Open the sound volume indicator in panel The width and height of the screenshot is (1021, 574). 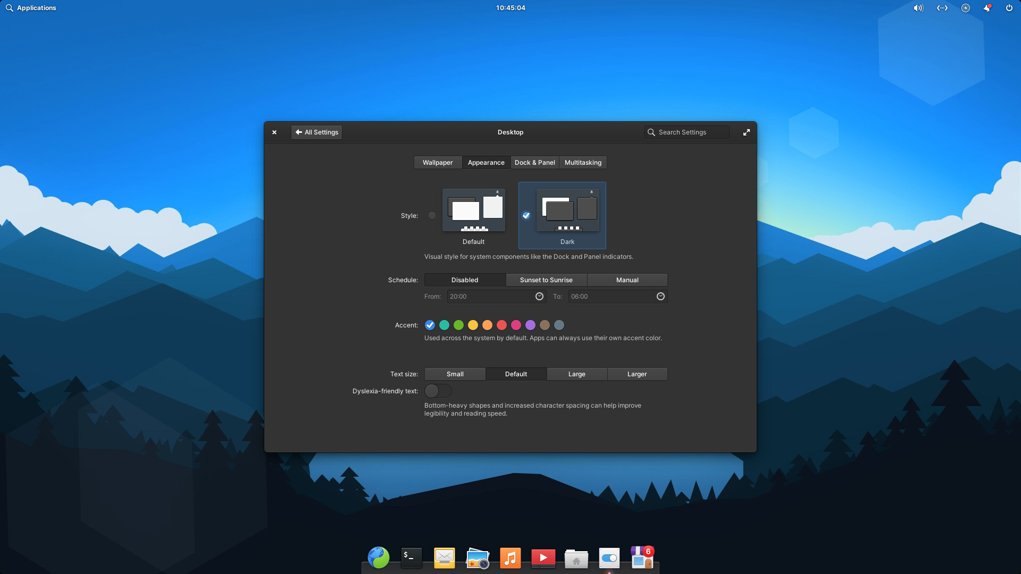tap(918, 8)
